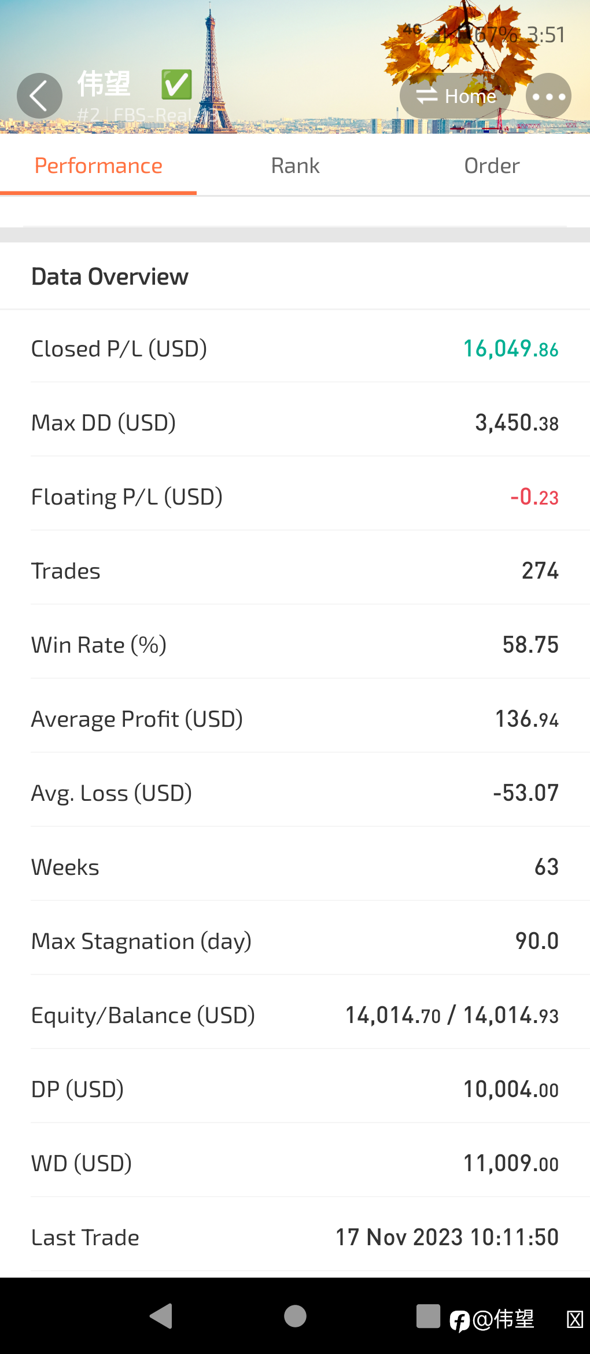Image resolution: width=590 pixels, height=1354 pixels.
Task: Select the Max DD (USD) row
Action: tap(295, 423)
